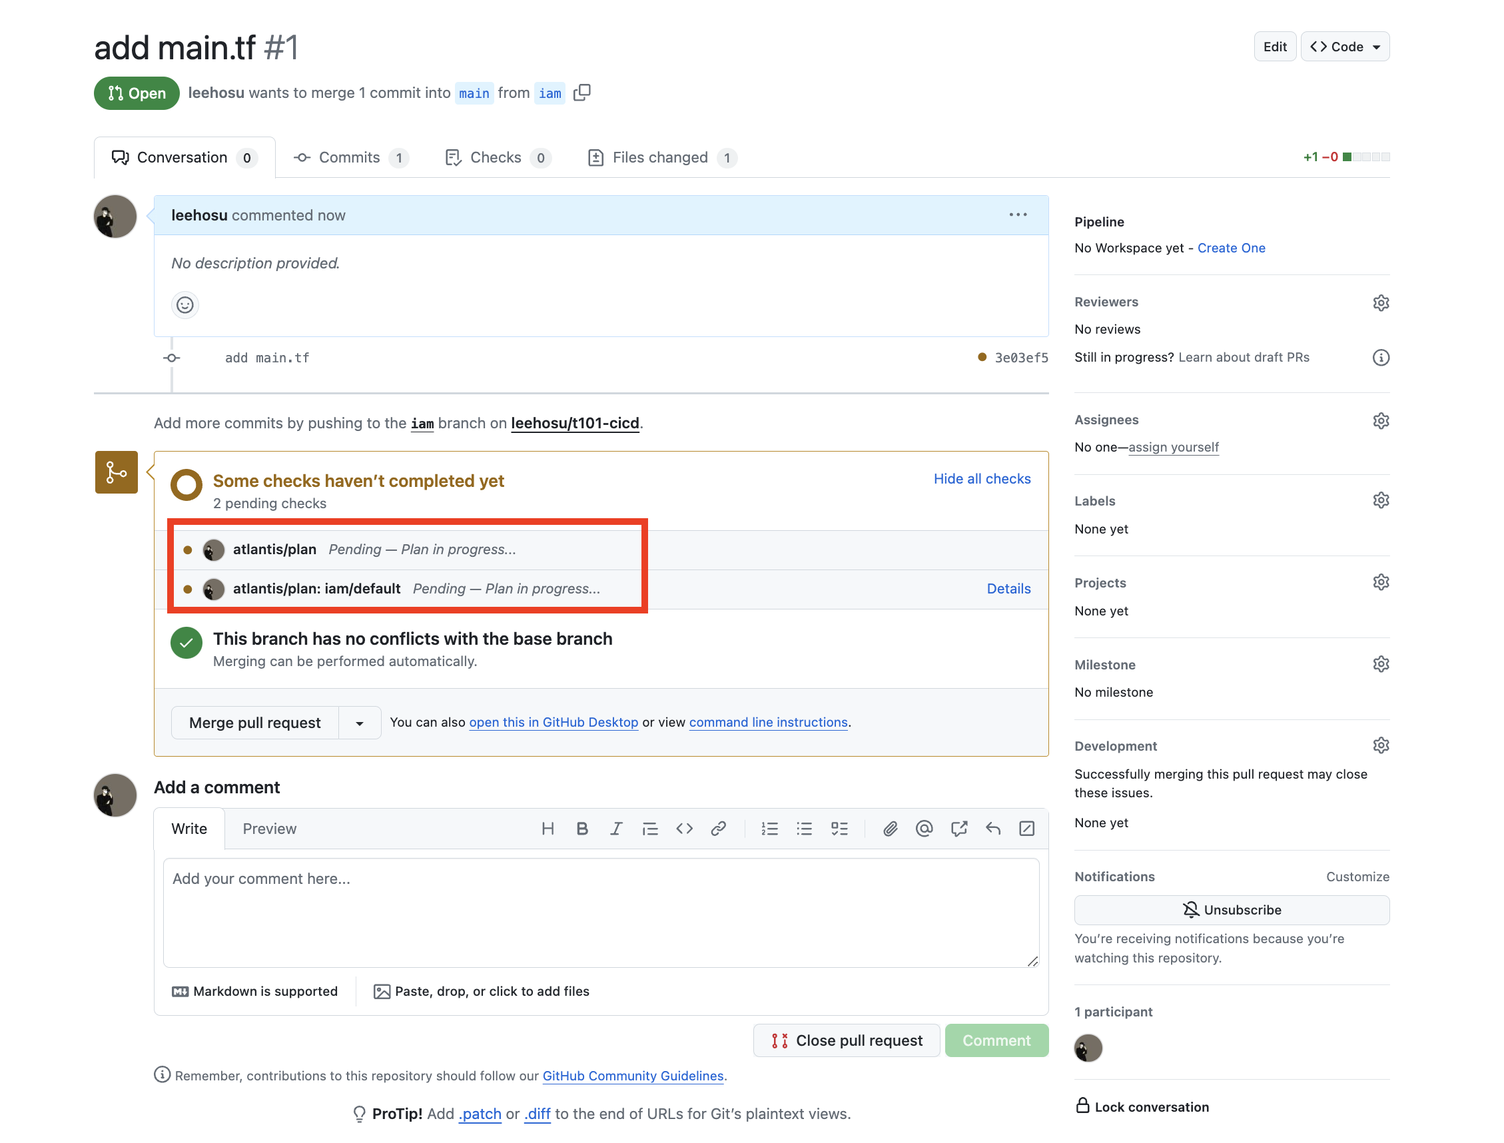This screenshot has width=1504, height=1143.
Task: Click Close pull request button
Action: pos(846,1040)
